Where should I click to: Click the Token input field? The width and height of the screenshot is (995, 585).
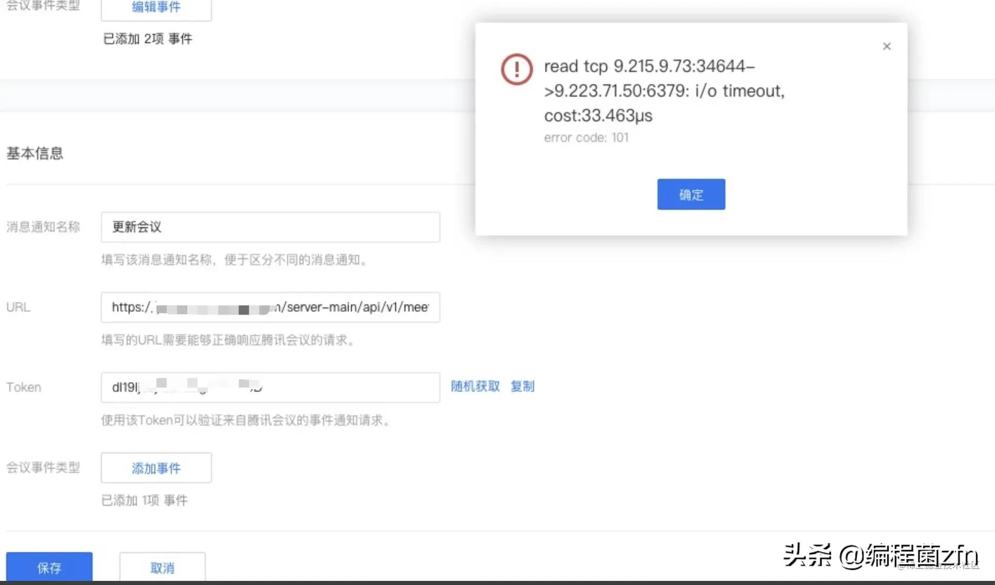[x=270, y=388]
